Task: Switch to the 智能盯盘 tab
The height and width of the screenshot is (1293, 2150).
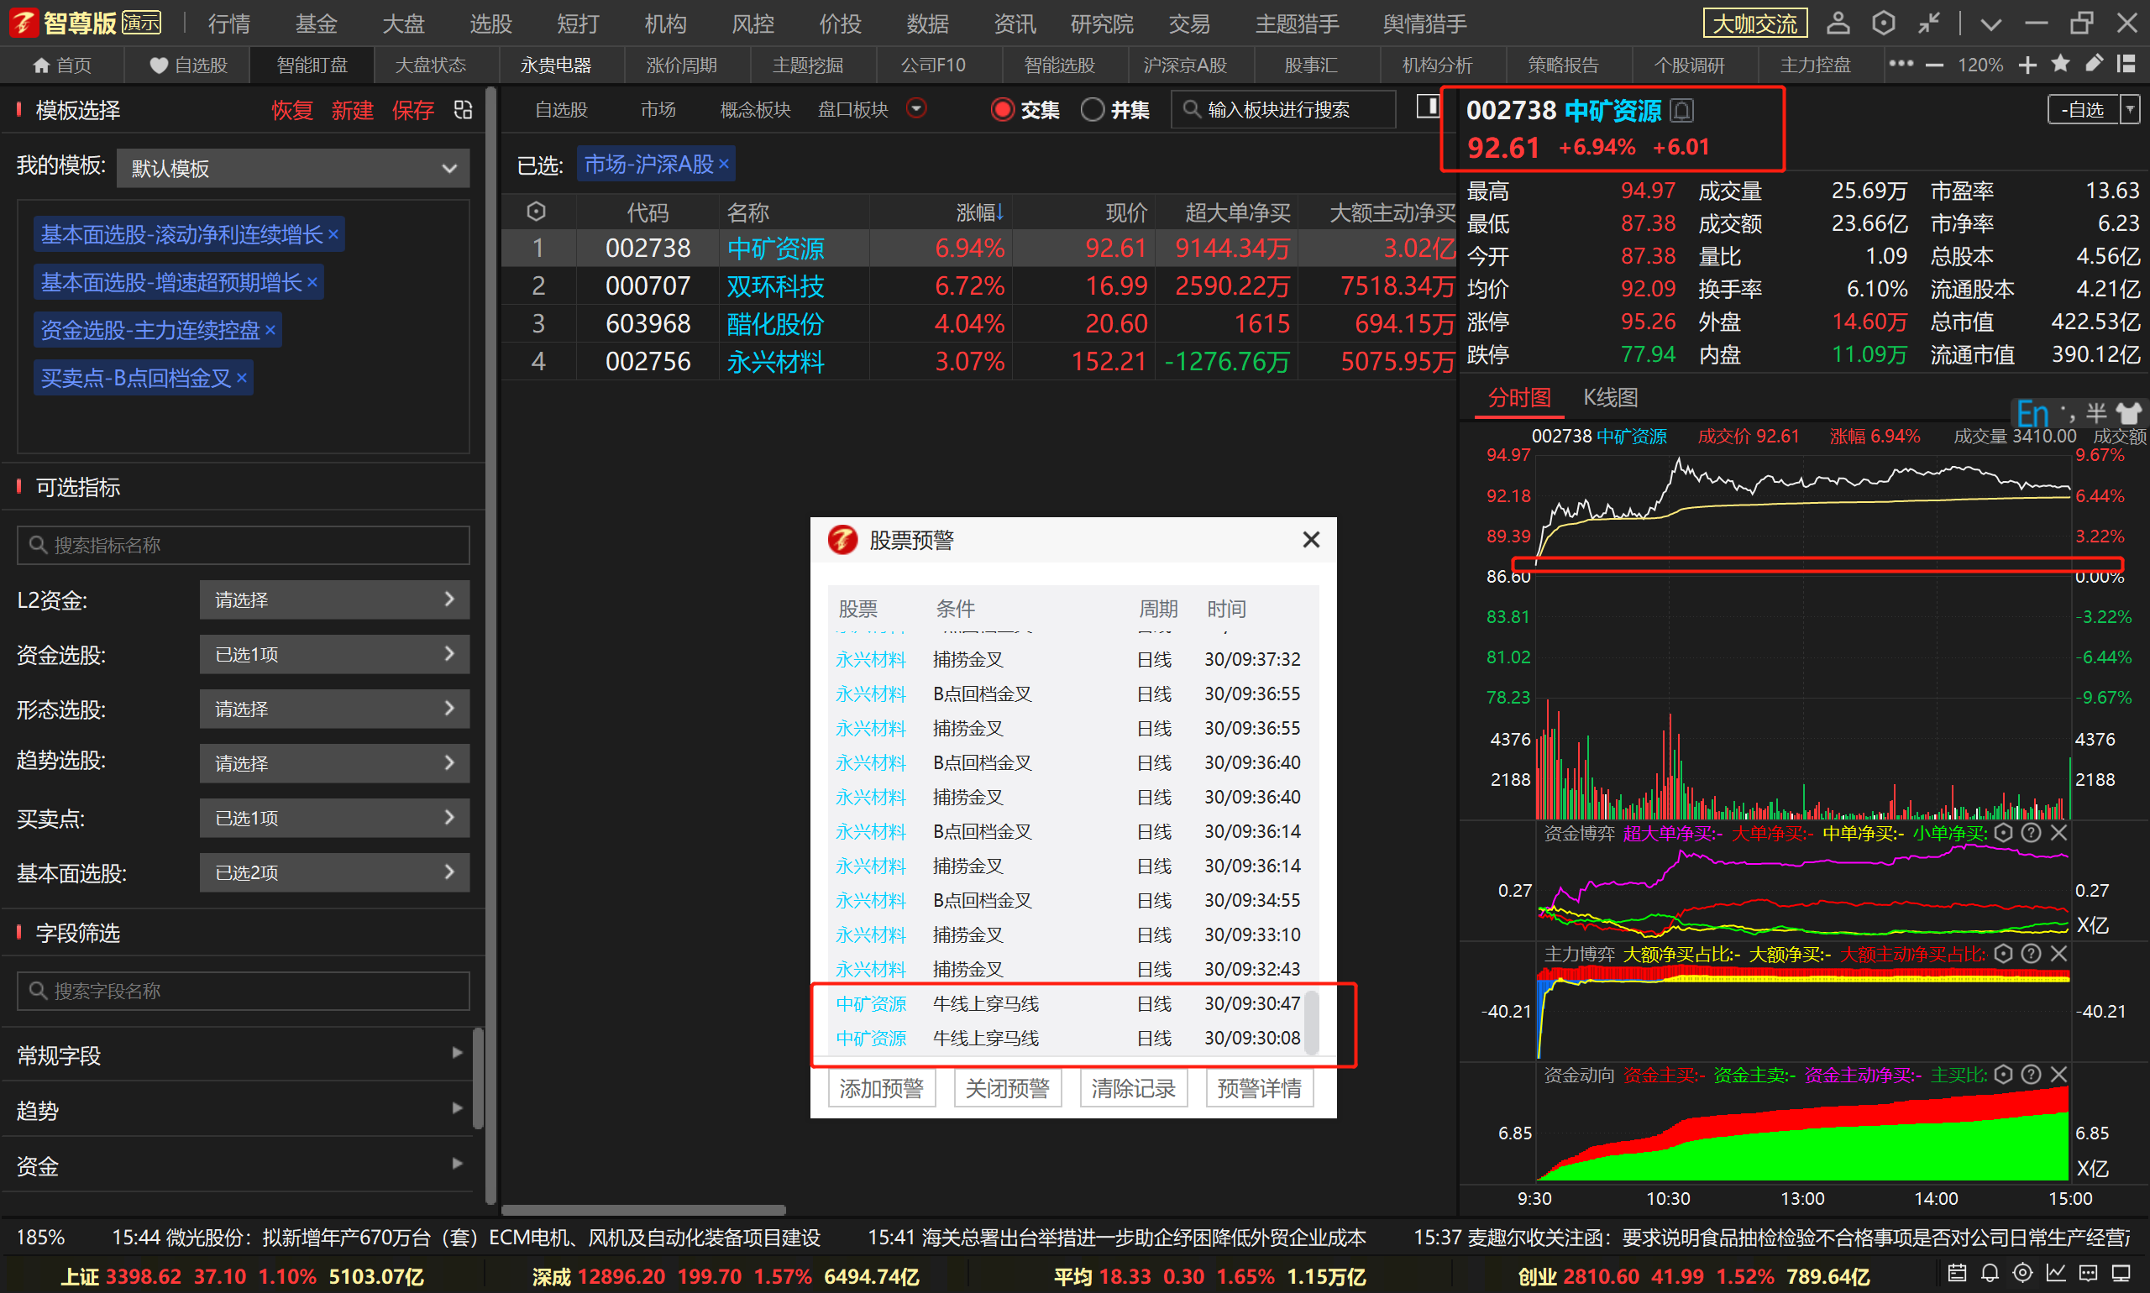Action: pyautogui.click(x=312, y=65)
